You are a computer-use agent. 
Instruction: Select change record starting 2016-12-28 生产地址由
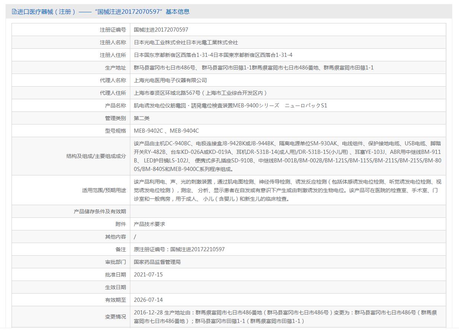click(286, 317)
